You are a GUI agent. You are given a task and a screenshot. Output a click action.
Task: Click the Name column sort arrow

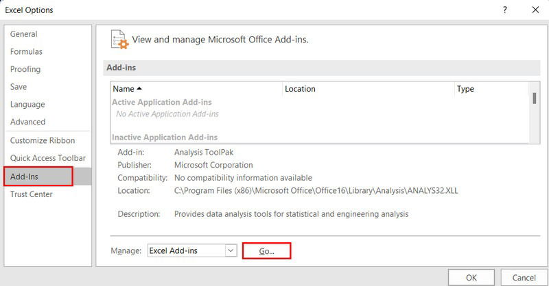pyautogui.click(x=139, y=89)
